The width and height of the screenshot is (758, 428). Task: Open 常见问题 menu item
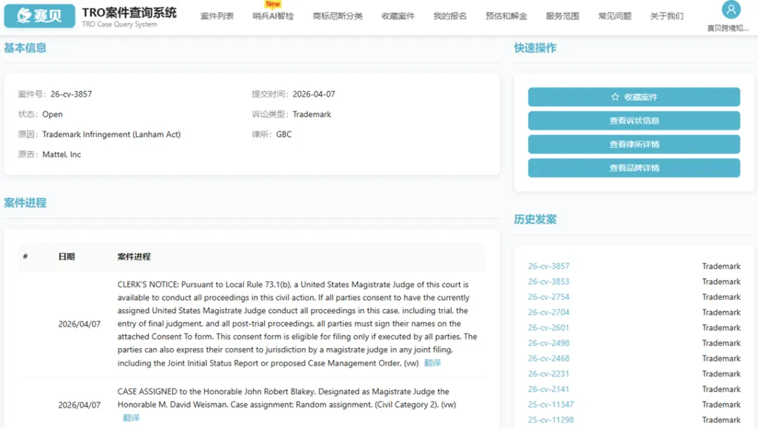point(615,16)
